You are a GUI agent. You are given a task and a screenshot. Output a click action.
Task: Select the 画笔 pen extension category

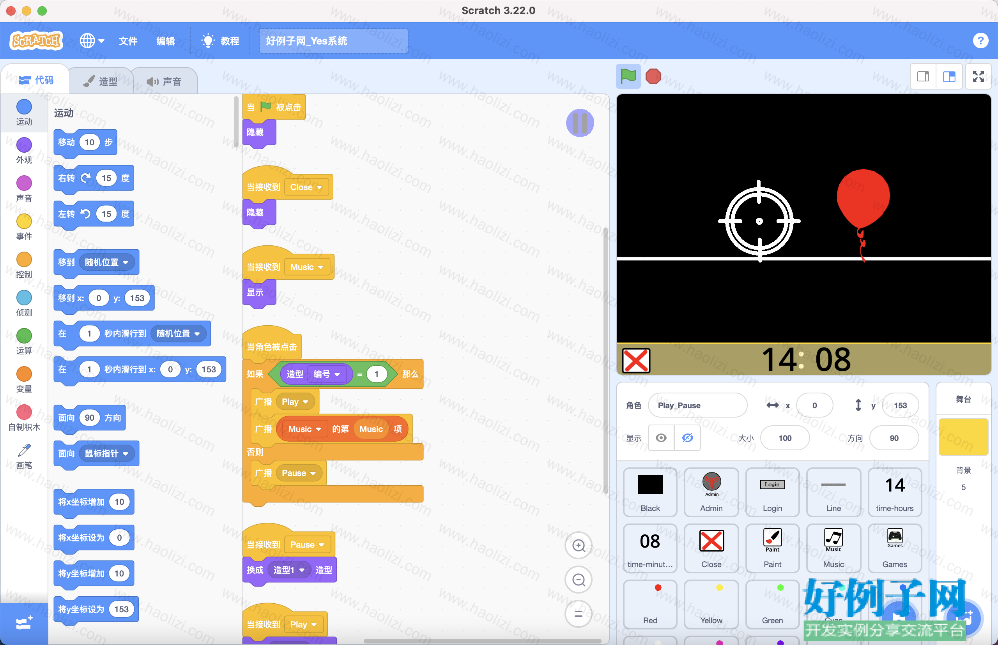(24, 456)
